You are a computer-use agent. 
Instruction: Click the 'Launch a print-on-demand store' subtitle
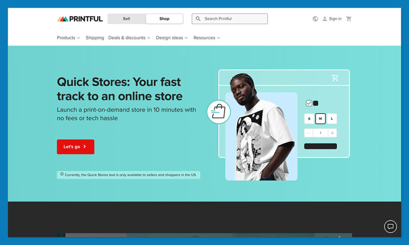coord(127,114)
